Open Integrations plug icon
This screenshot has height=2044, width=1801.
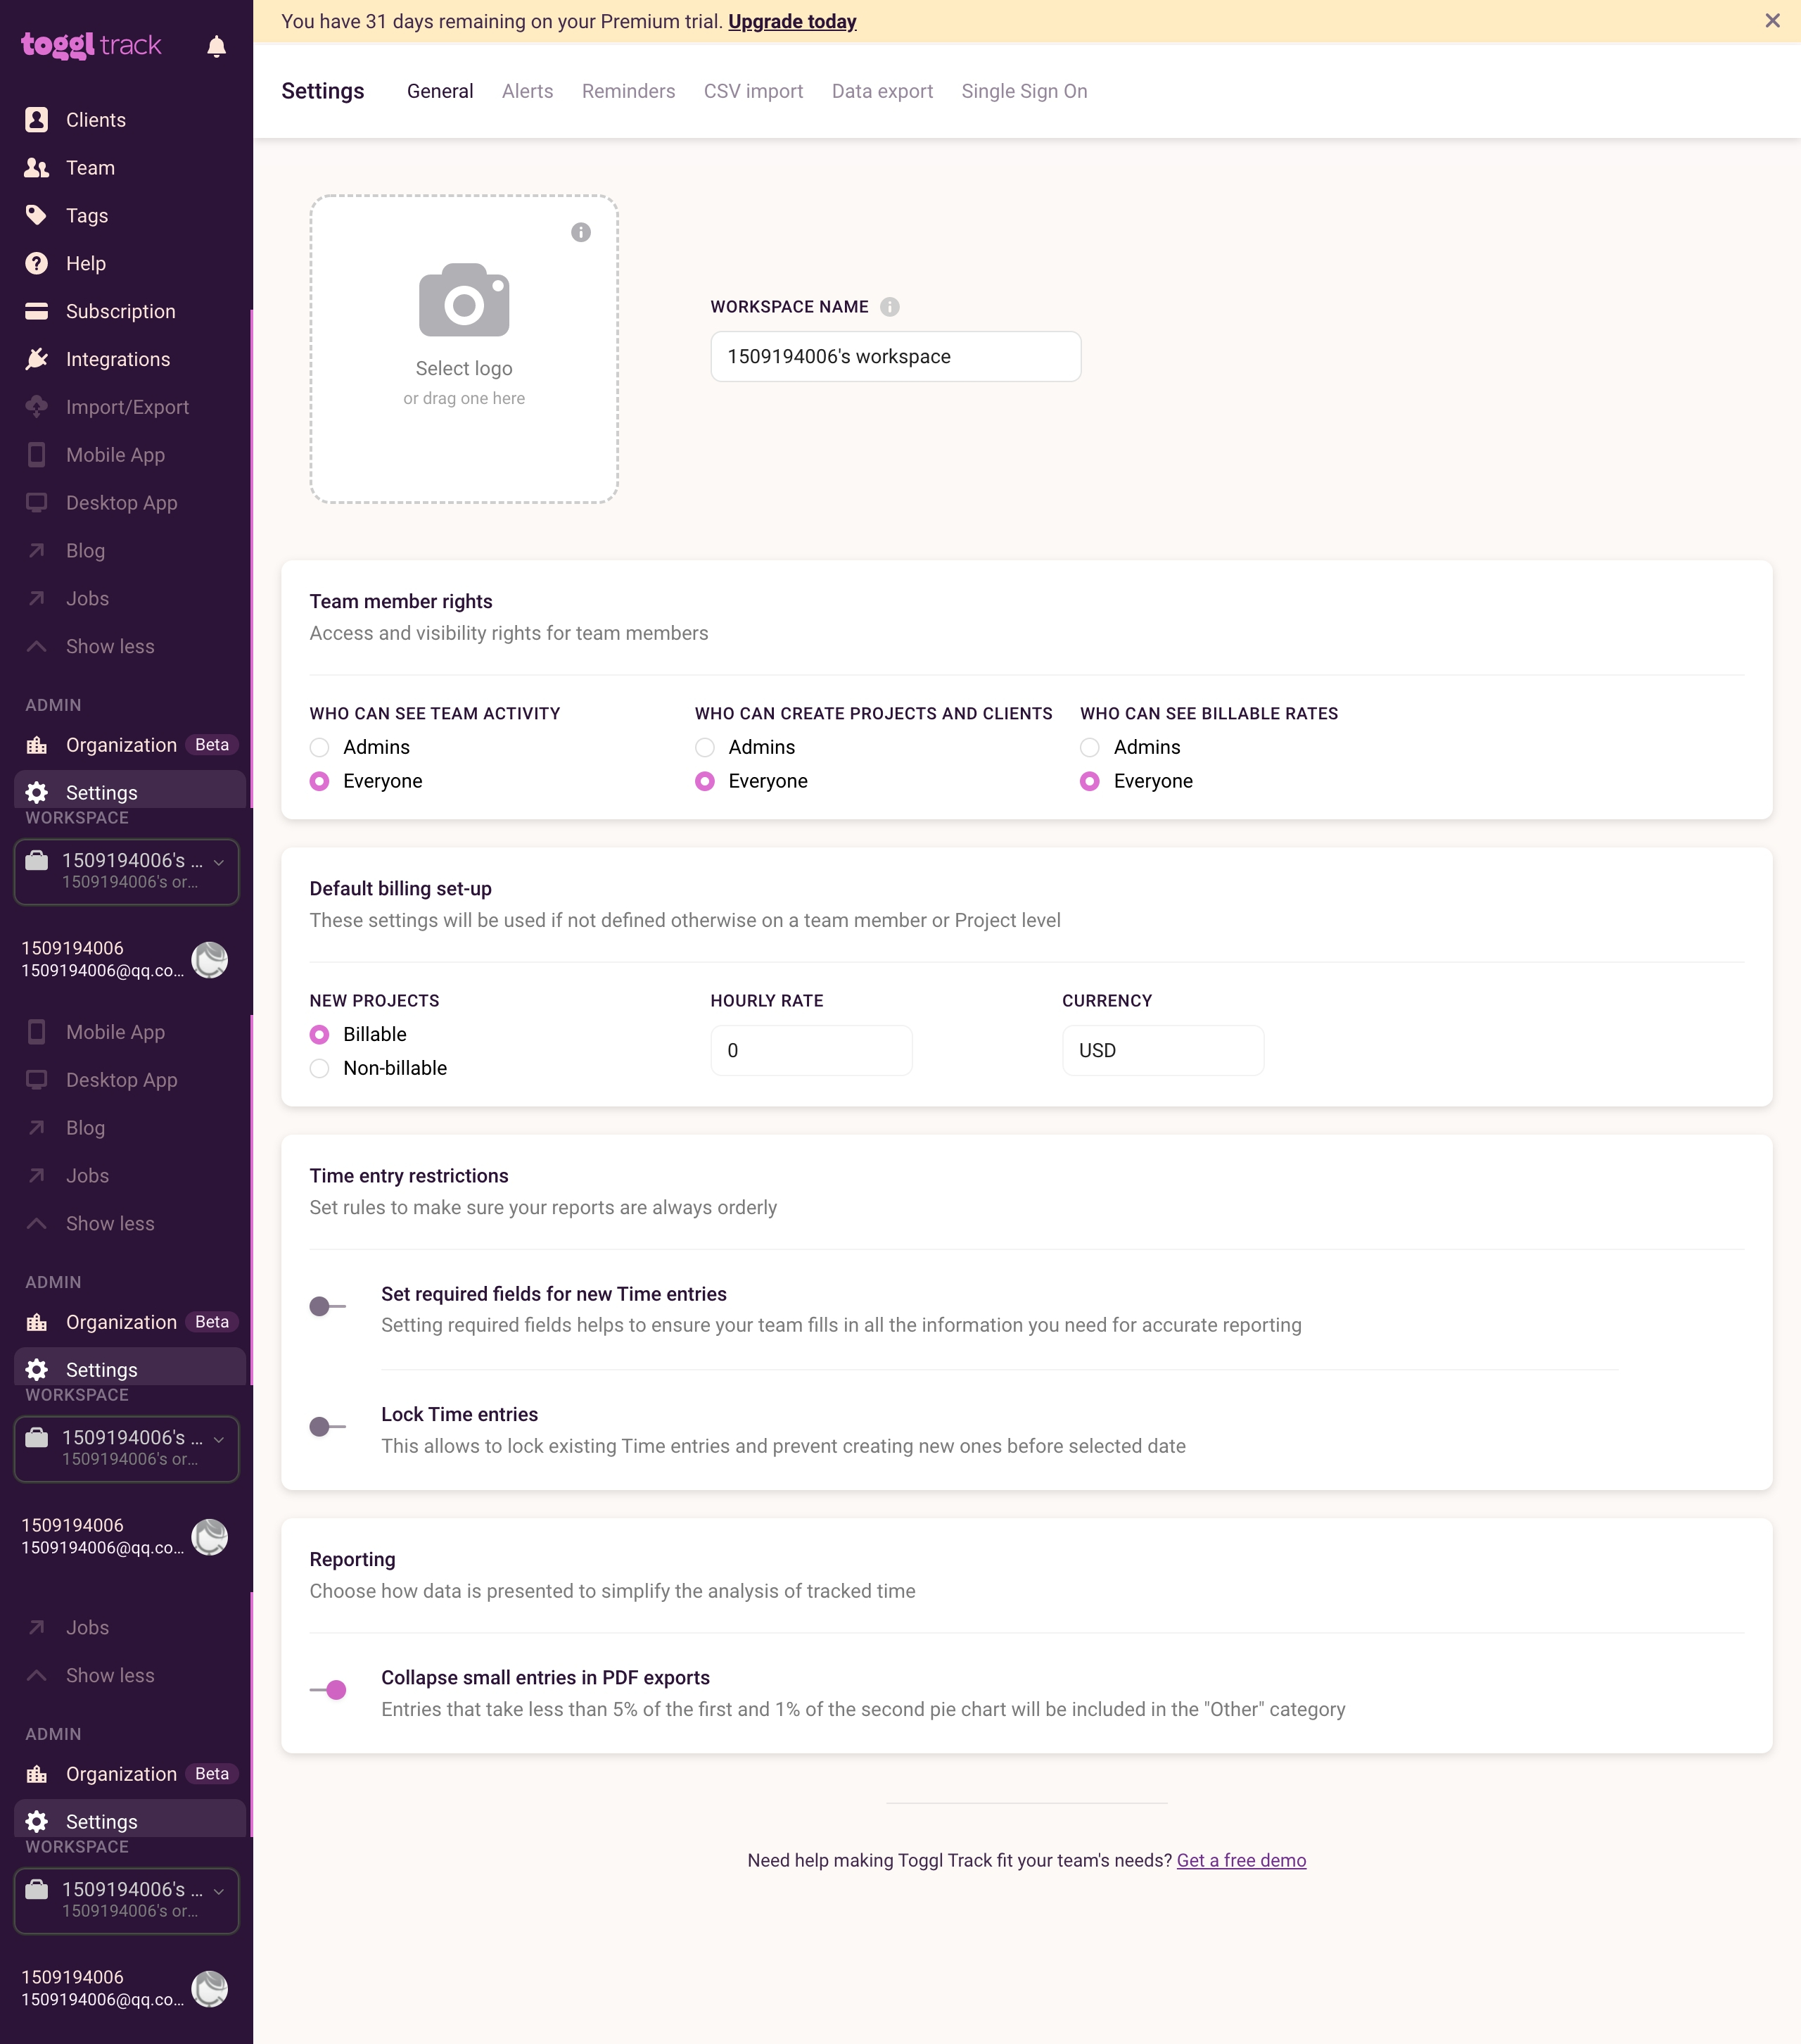coord(37,359)
